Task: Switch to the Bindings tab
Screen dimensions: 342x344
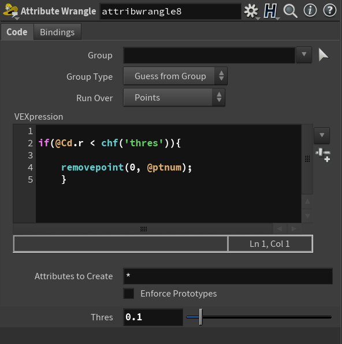Action: 57,32
